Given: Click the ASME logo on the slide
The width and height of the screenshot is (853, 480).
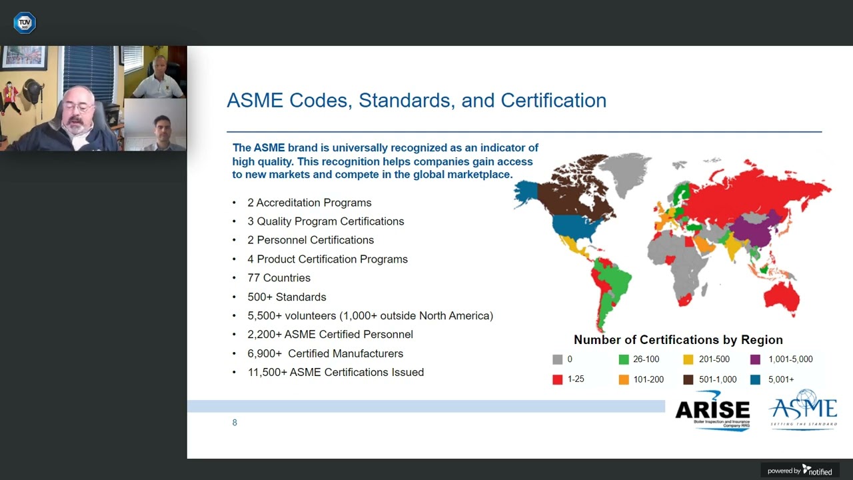Looking at the screenshot, I should point(803,409).
